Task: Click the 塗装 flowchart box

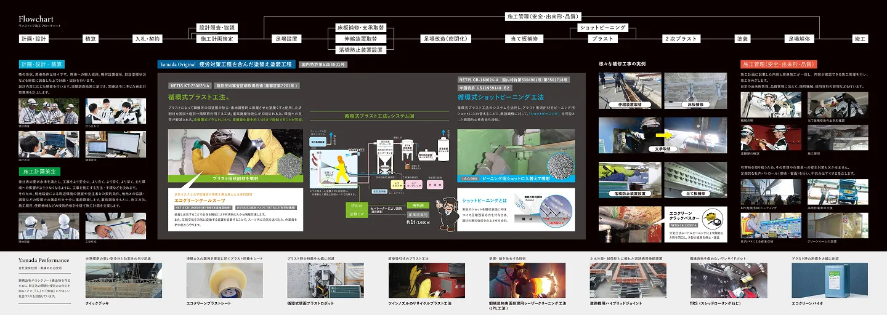Action: [743, 39]
